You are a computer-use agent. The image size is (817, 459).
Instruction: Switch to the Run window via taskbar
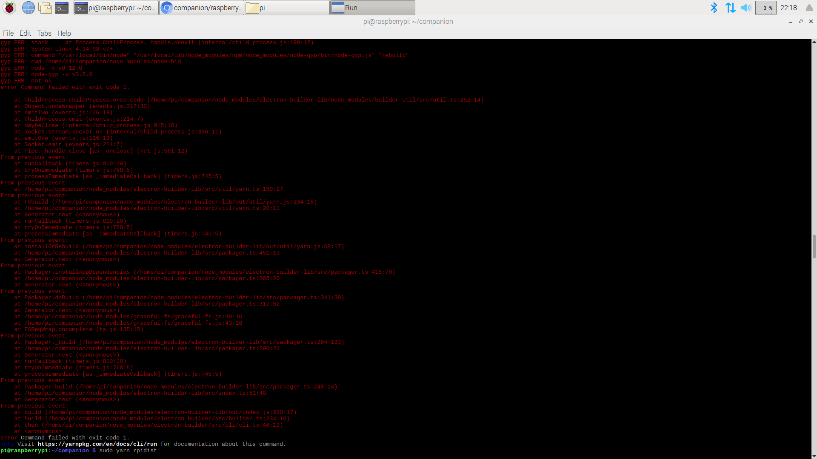tap(372, 7)
